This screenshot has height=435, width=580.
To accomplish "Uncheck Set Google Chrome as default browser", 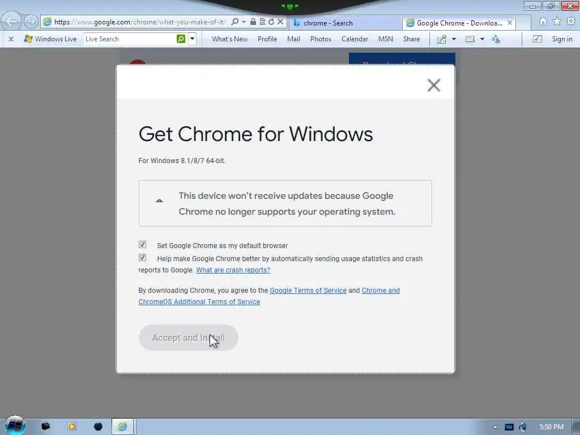I will [142, 245].
